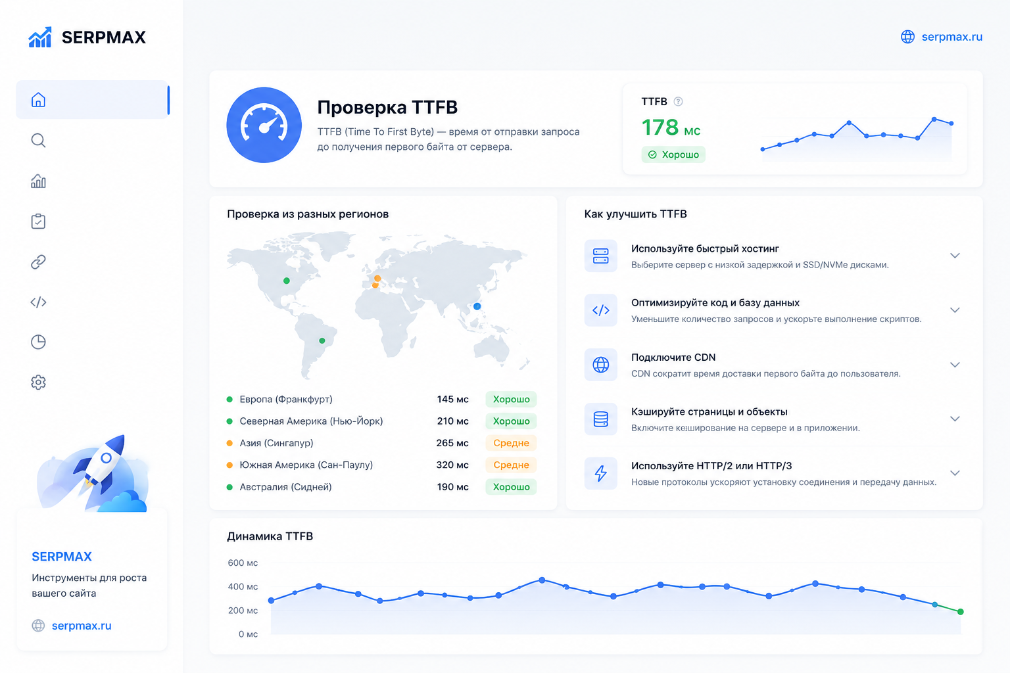
Task: Expand the Подключите CDN chevron
Action: click(955, 365)
